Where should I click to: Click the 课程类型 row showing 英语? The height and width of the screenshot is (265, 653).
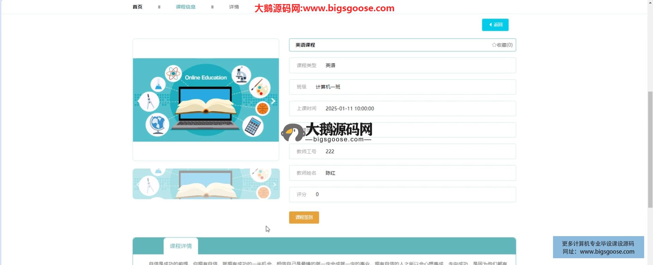tap(402, 65)
